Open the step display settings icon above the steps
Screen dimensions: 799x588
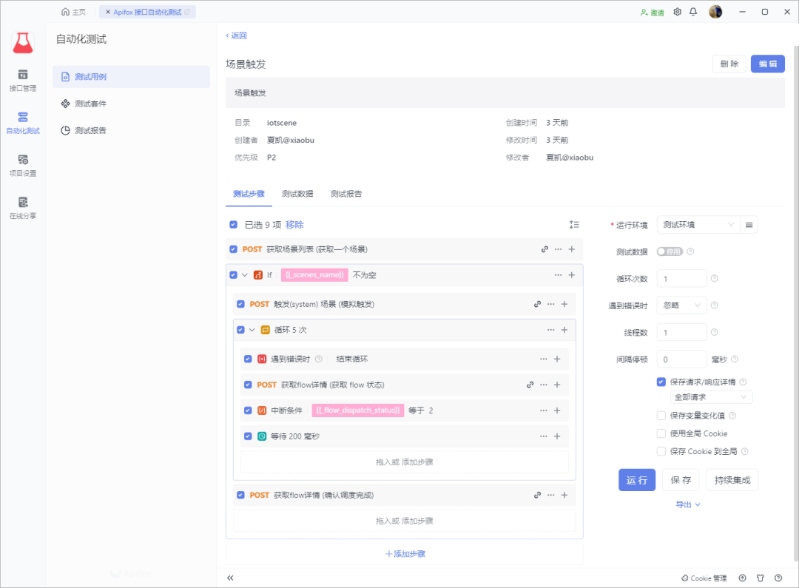pos(574,224)
